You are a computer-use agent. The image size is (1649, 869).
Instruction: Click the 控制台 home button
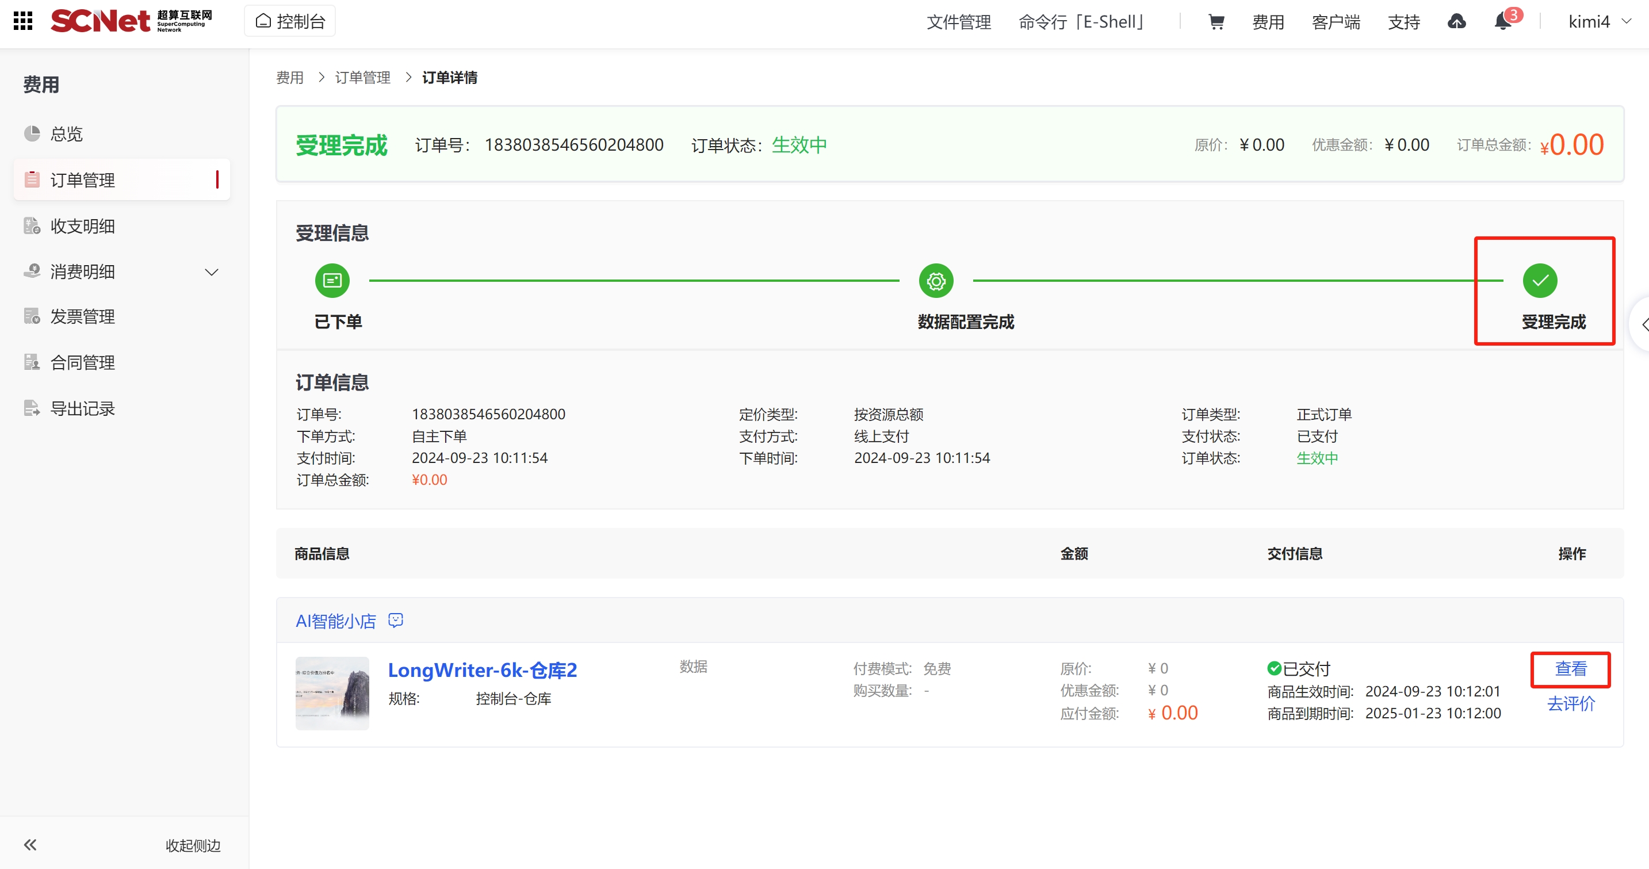(x=290, y=22)
